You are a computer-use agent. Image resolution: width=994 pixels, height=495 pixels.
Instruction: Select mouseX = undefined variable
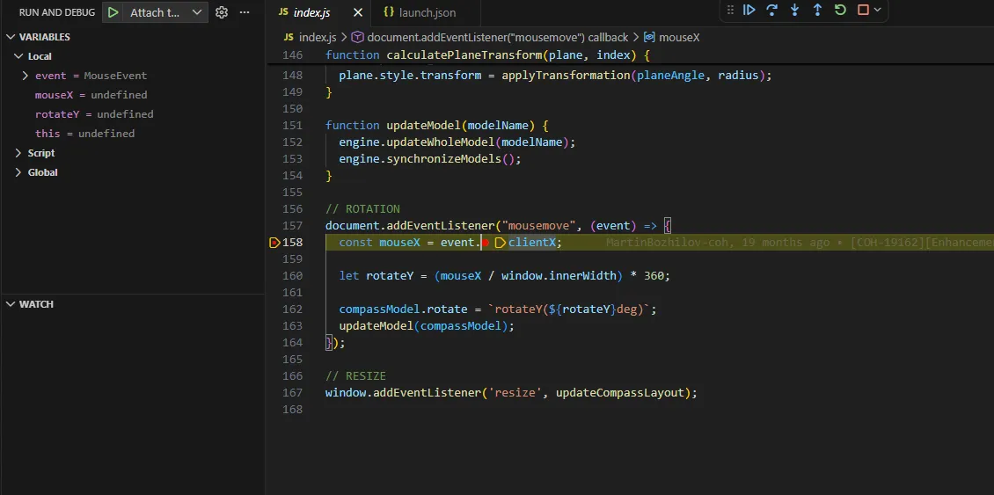coord(91,95)
